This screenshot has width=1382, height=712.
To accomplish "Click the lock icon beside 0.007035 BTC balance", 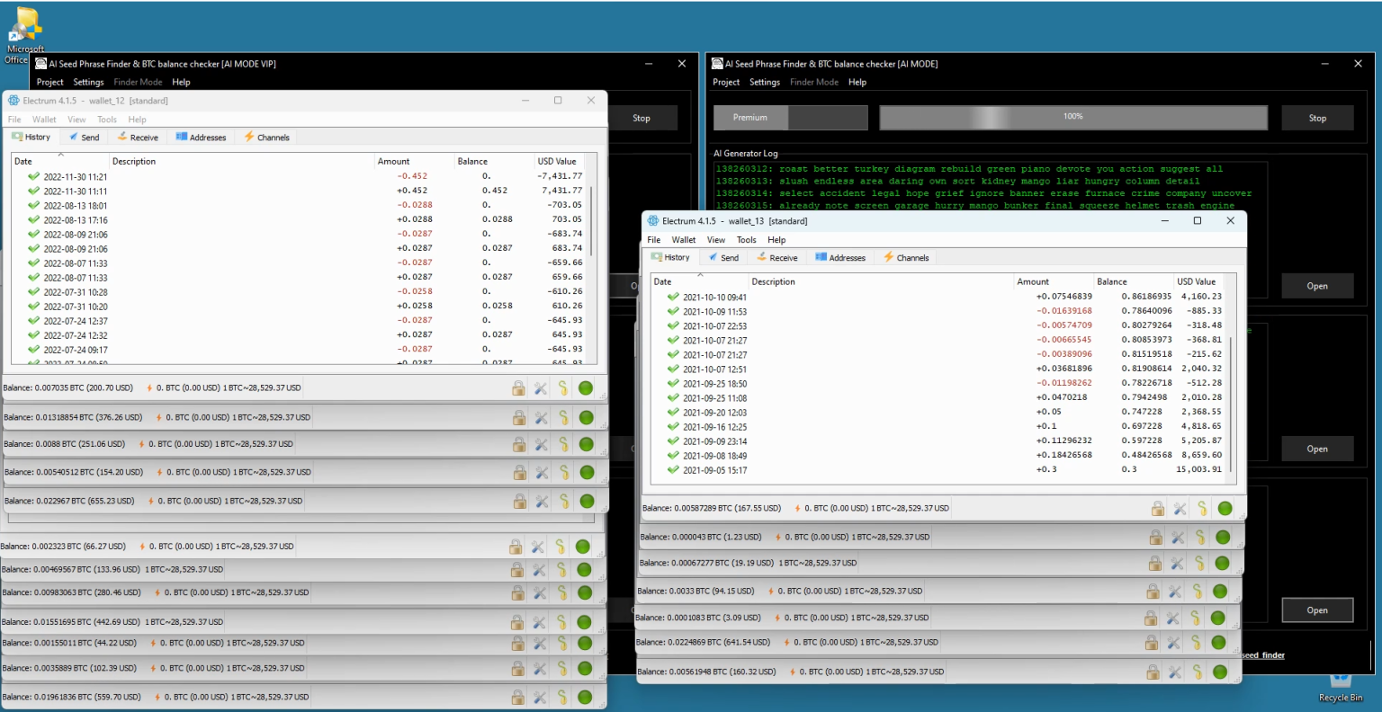I will pos(518,388).
